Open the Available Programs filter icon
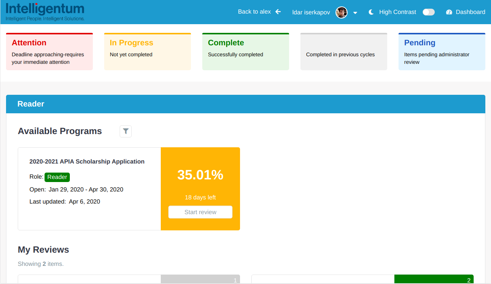Viewport: 491px width, 284px height. click(x=126, y=131)
